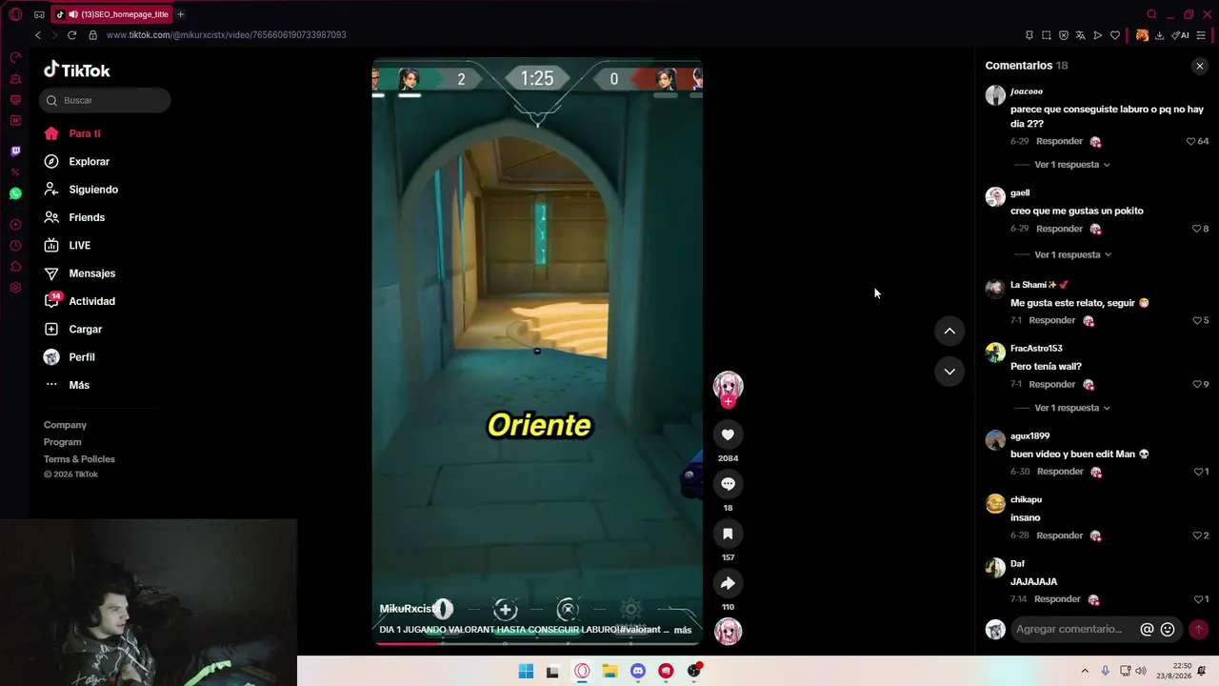Screen dimensions: 1219x686
Task: Close the Comentarios panel
Action: point(1200,66)
